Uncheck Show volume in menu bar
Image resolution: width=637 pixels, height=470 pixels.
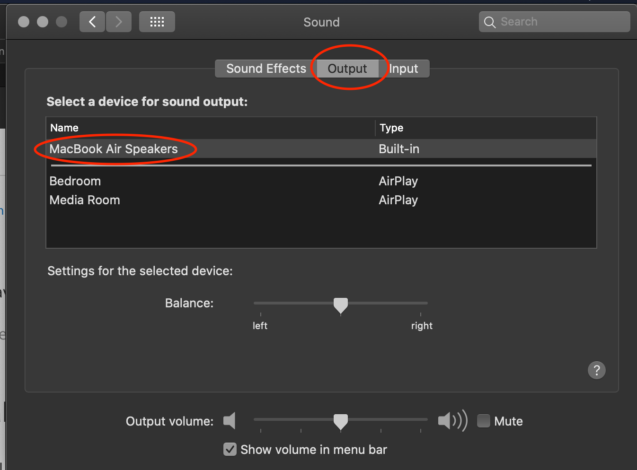click(230, 449)
